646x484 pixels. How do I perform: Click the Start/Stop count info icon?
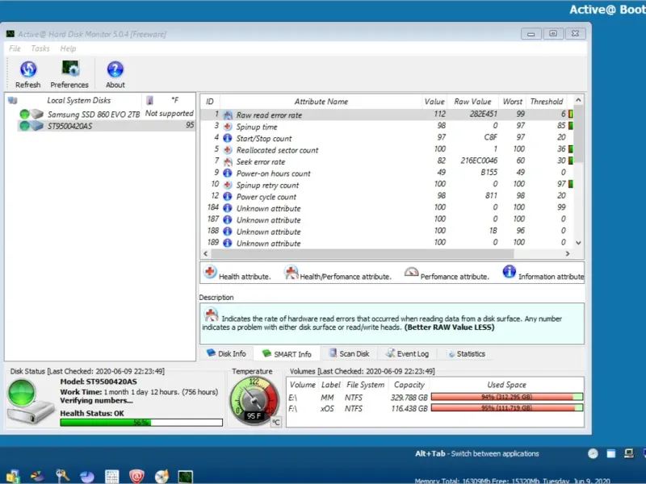pyautogui.click(x=228, y=138)
